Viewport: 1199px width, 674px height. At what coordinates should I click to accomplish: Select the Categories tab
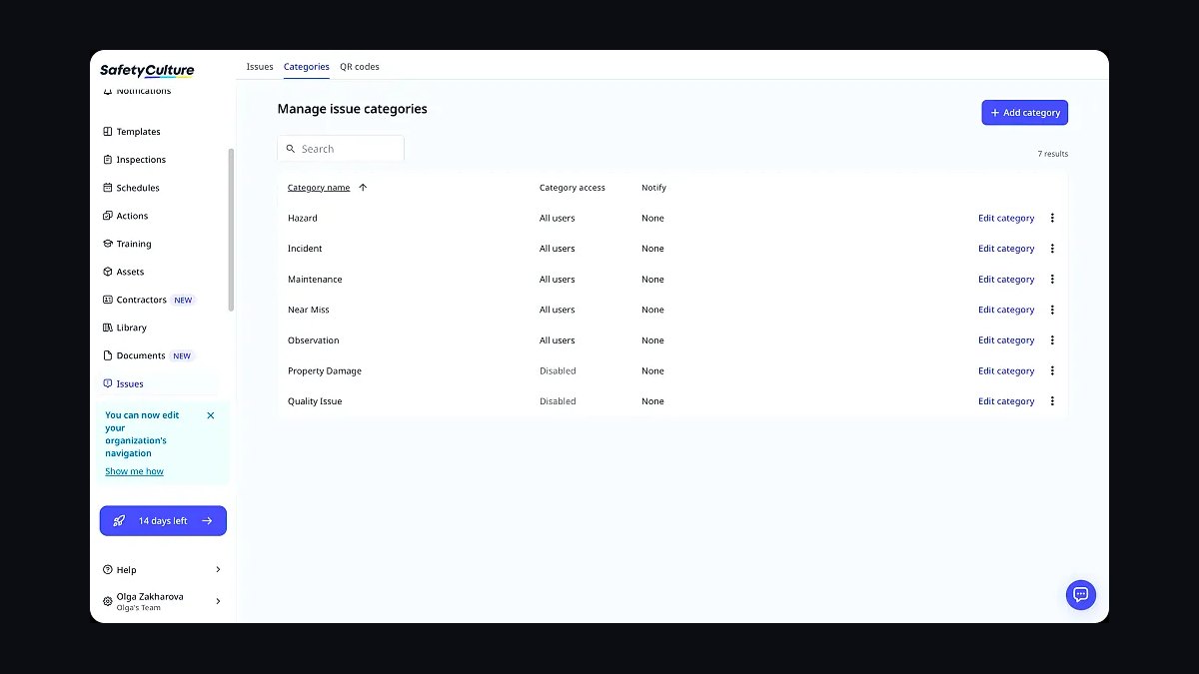click(307, 67)
